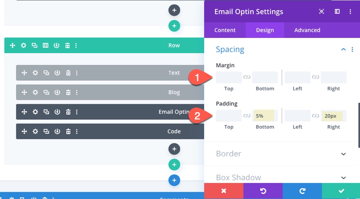Toggle settings panel sidebar snap icon
Screen dimensions: 360x199
[x=337, y=12]
